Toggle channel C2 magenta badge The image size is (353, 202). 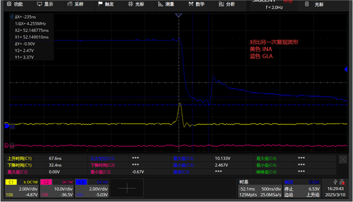(46, 182)
